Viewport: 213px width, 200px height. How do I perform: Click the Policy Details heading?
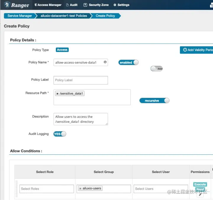pyautogui.click(x=23, y=40)
